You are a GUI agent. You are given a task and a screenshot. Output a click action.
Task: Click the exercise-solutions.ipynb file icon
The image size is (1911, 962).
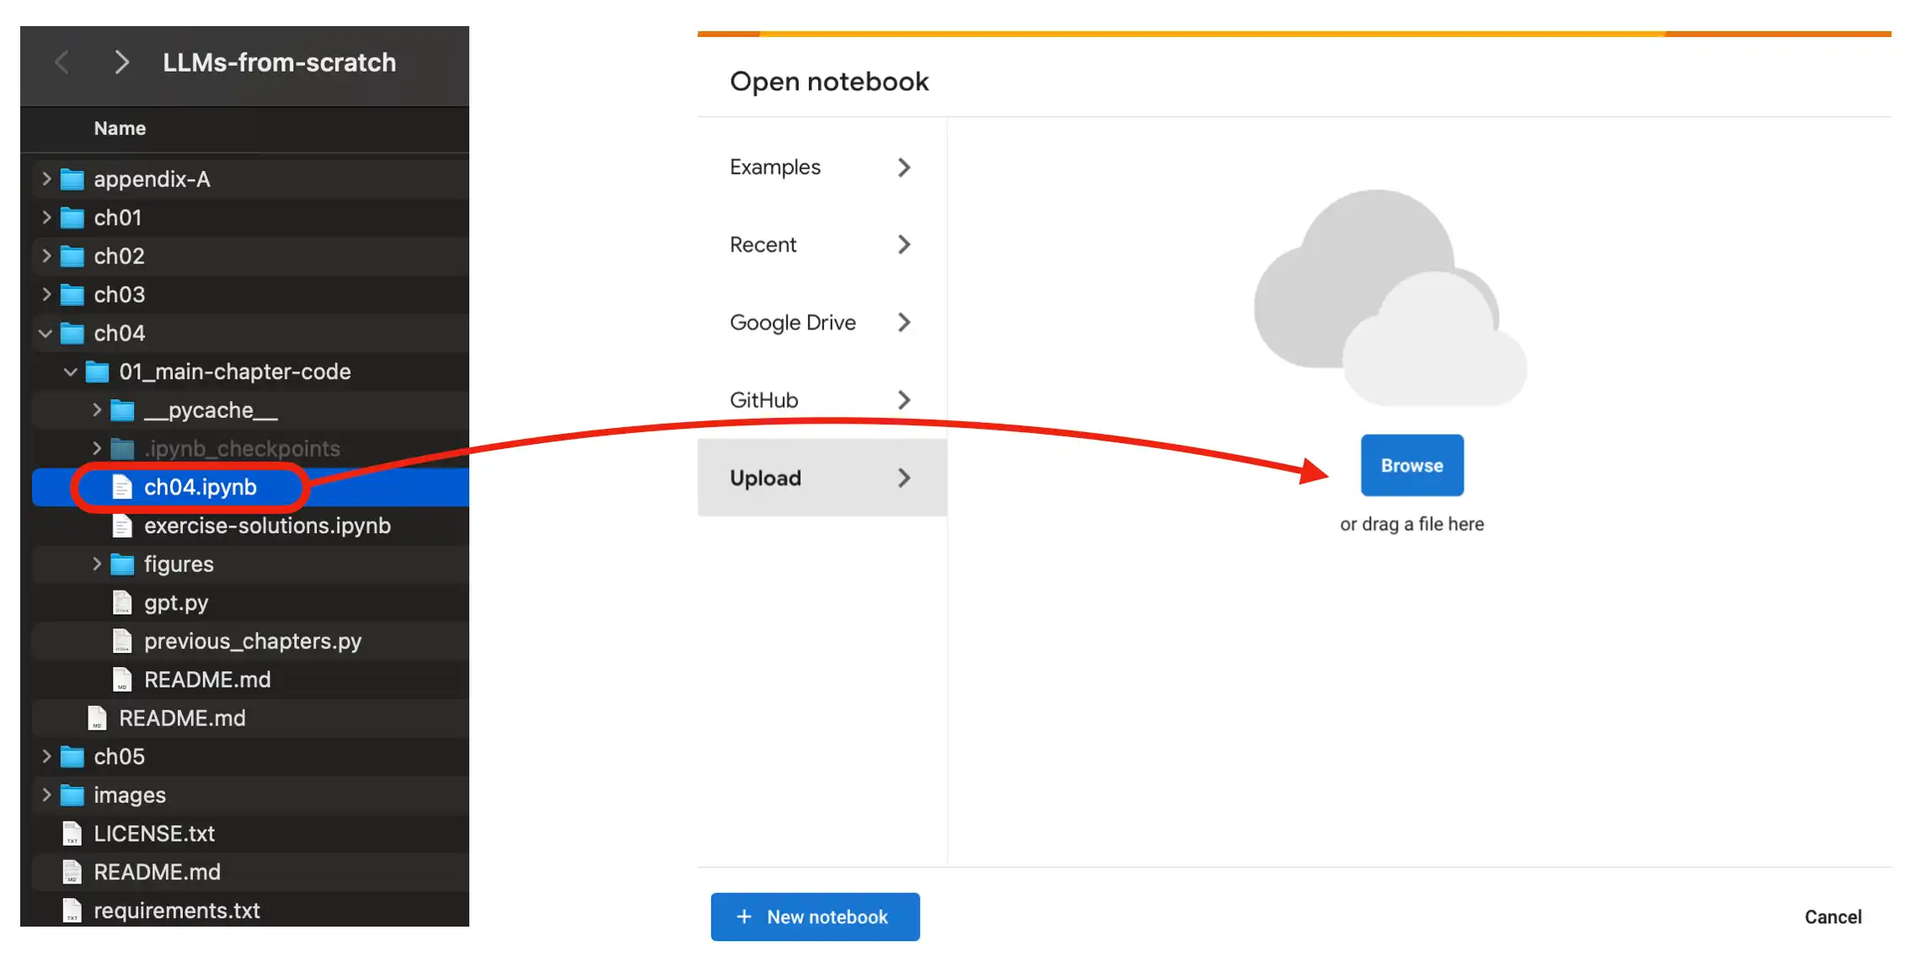(122, 526)
